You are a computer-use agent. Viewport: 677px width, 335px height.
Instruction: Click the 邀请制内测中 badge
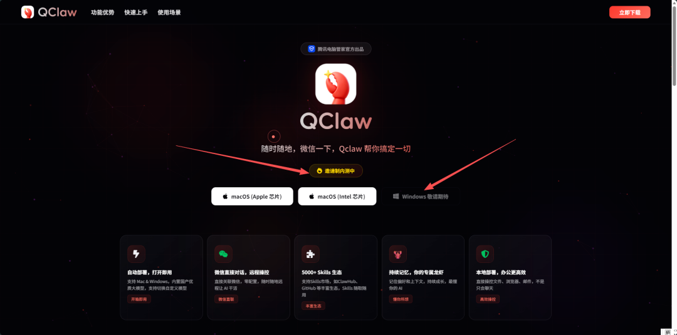tap(336, 171)
